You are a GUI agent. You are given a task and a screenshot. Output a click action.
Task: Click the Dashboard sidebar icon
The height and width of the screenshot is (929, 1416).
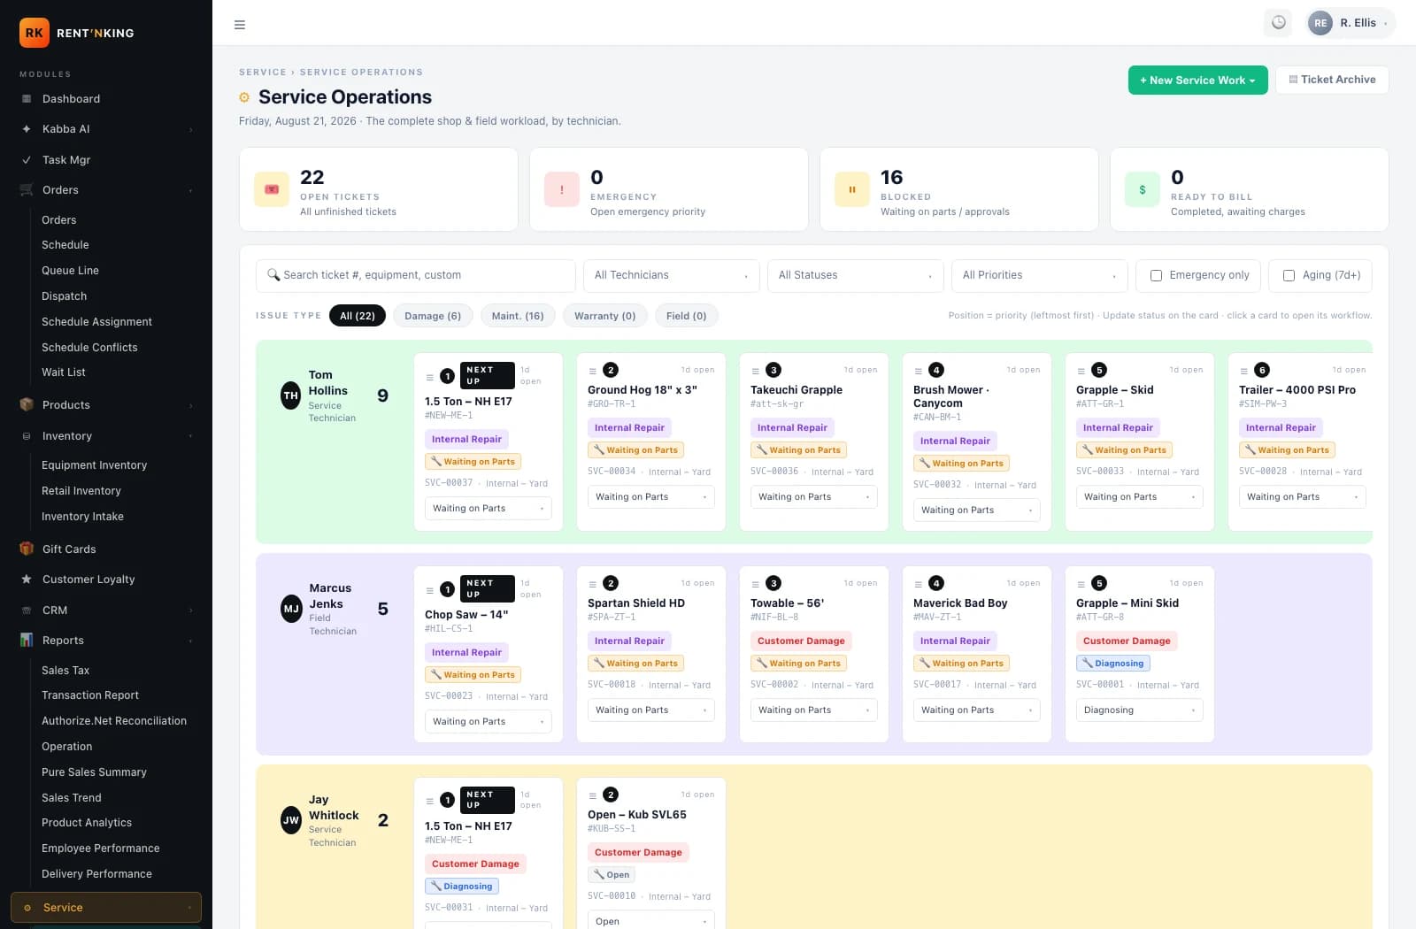[x=27, y=99]
